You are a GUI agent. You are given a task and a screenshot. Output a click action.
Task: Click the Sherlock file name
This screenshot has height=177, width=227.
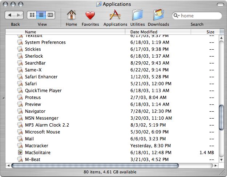click(34, 56)
